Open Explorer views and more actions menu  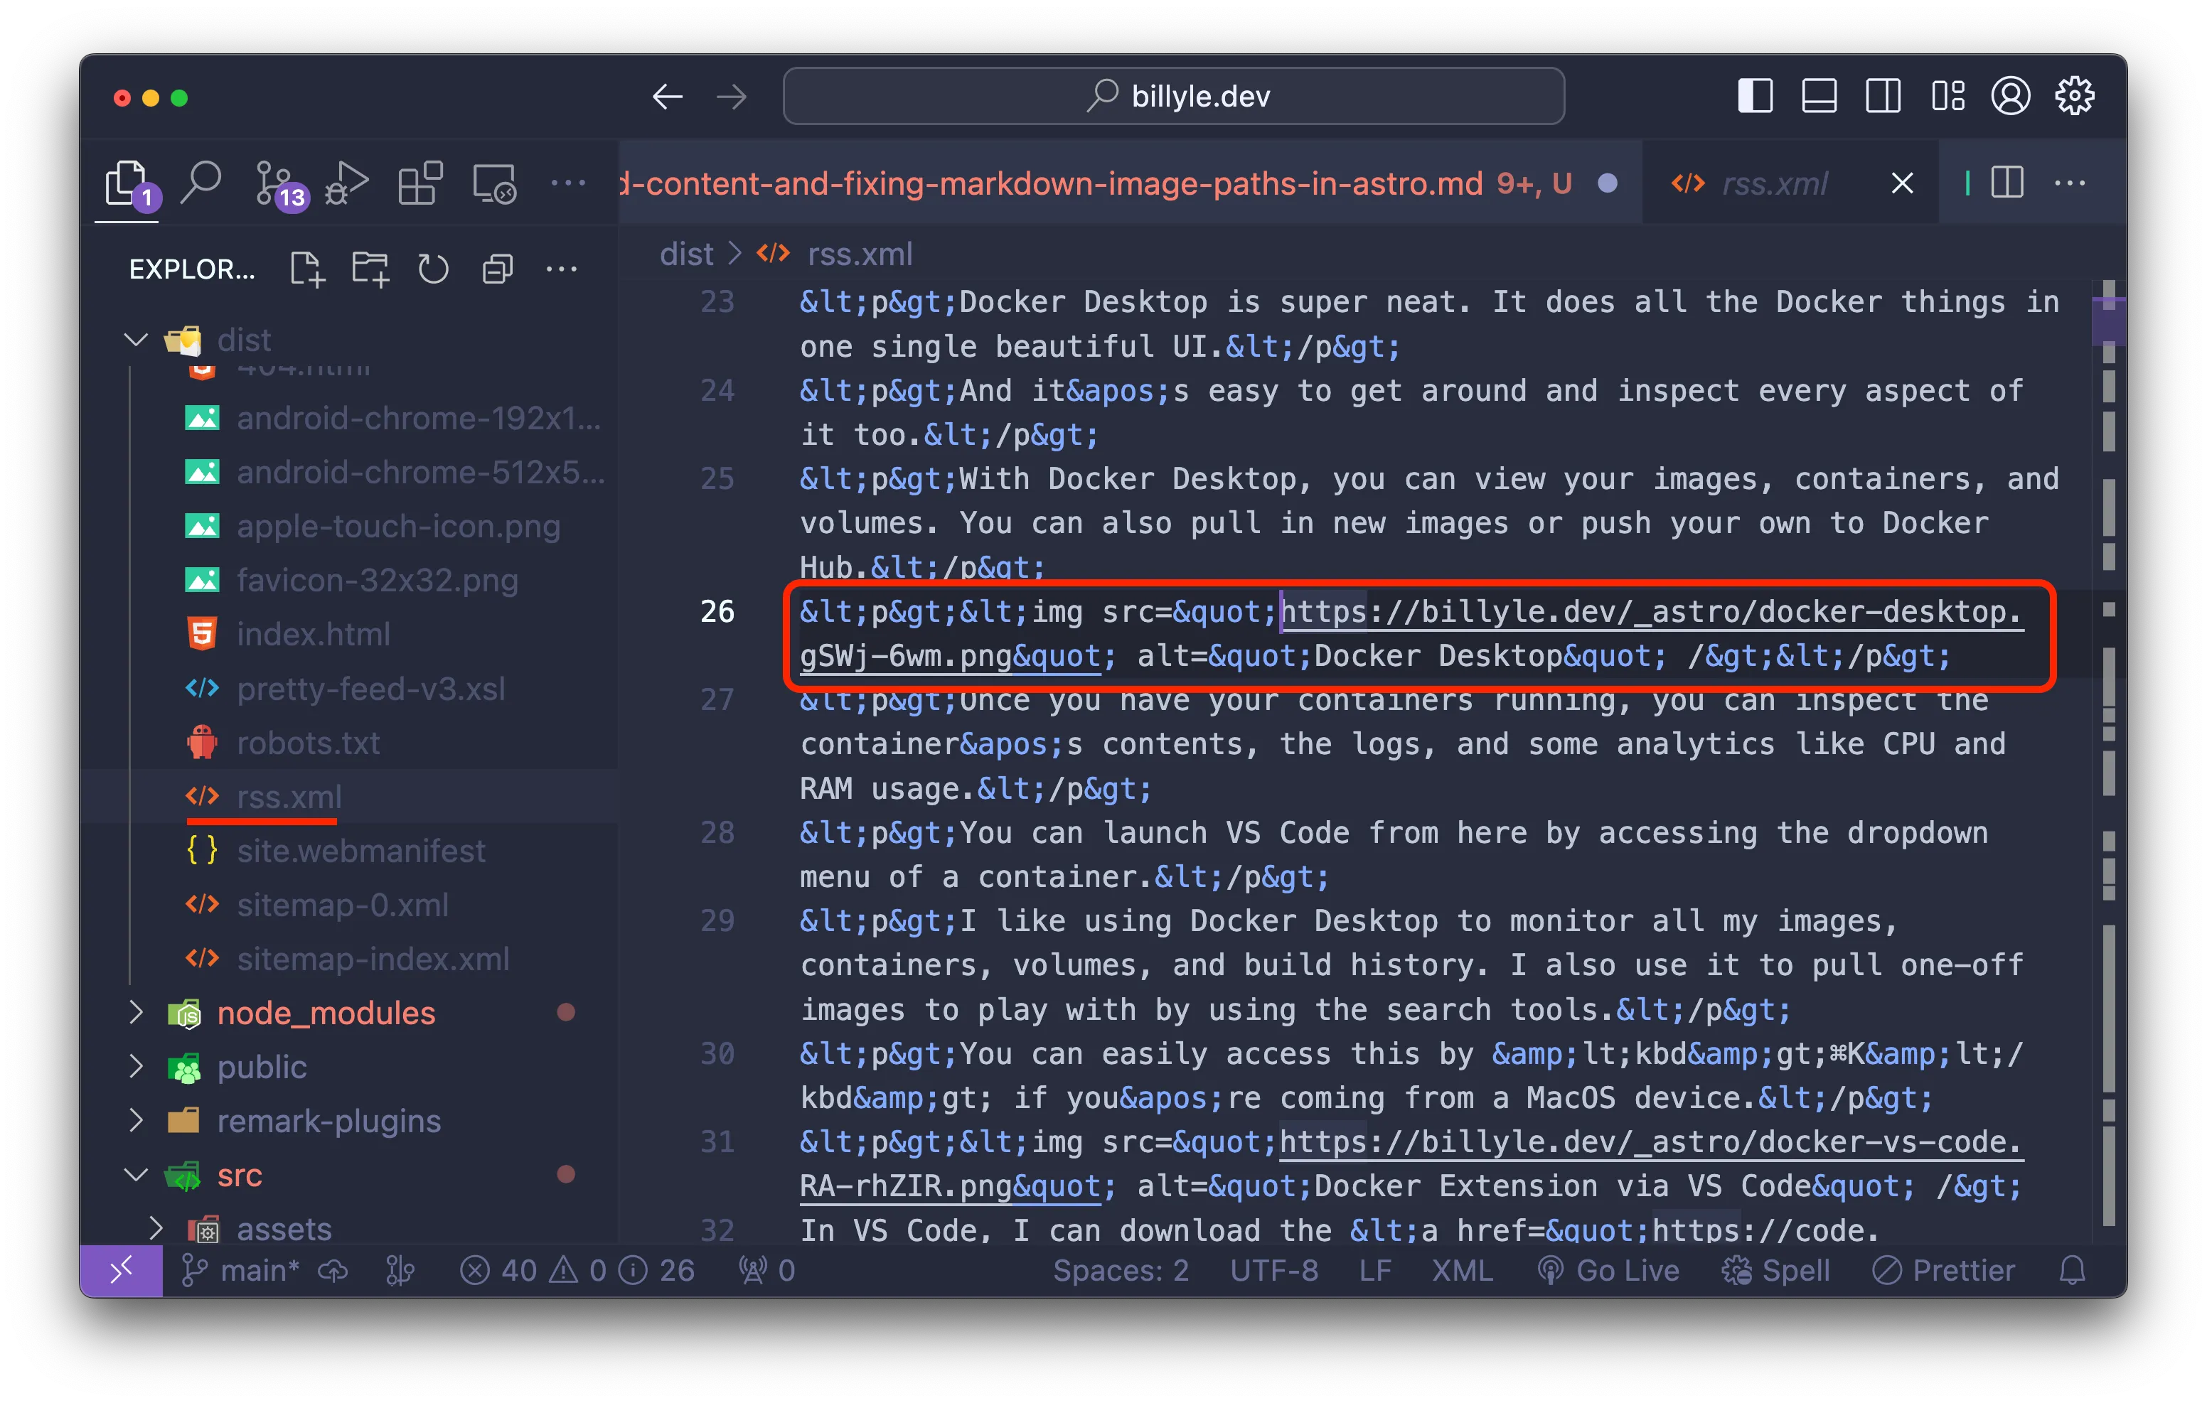pos(561,269)
